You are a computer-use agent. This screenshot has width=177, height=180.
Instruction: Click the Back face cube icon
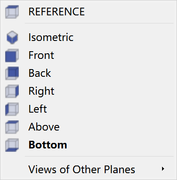(12, 73)
